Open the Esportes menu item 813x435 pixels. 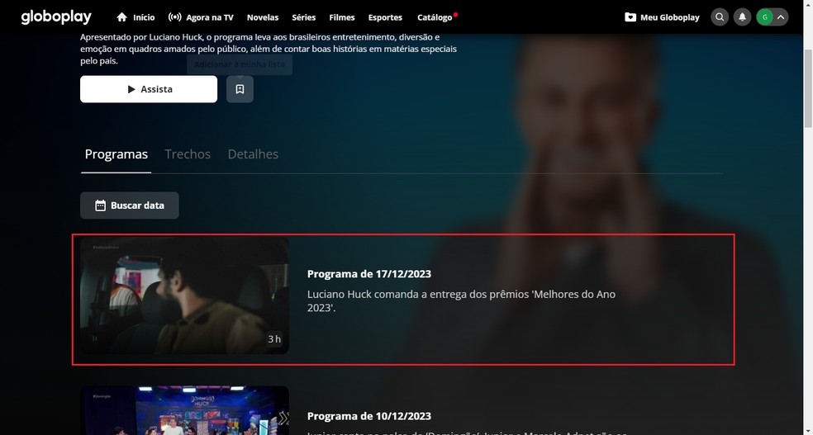pyautogui.click(x=385, y=17)
